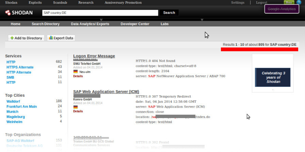Click the Top Cities sidebar heading
The width and height of the screenshot is (305, 152).
pos(15,95)
